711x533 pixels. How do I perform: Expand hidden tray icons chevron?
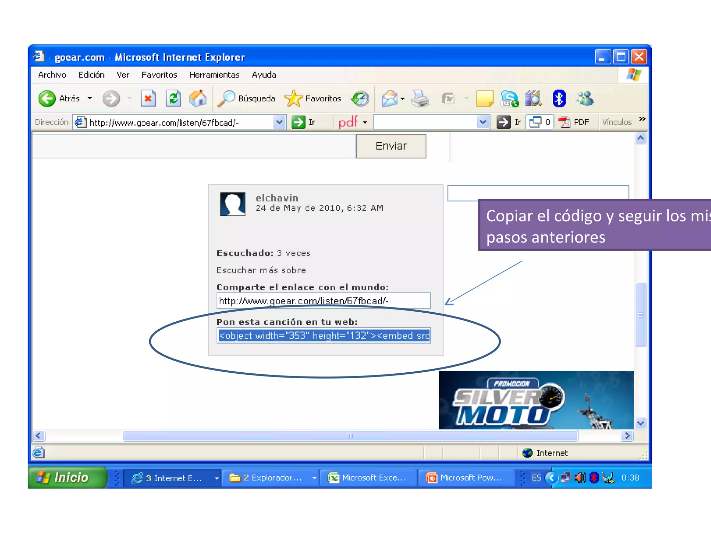point(552,477)
